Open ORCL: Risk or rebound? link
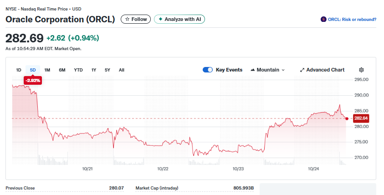This screenshot has width=384, height=195. (352, 19)
